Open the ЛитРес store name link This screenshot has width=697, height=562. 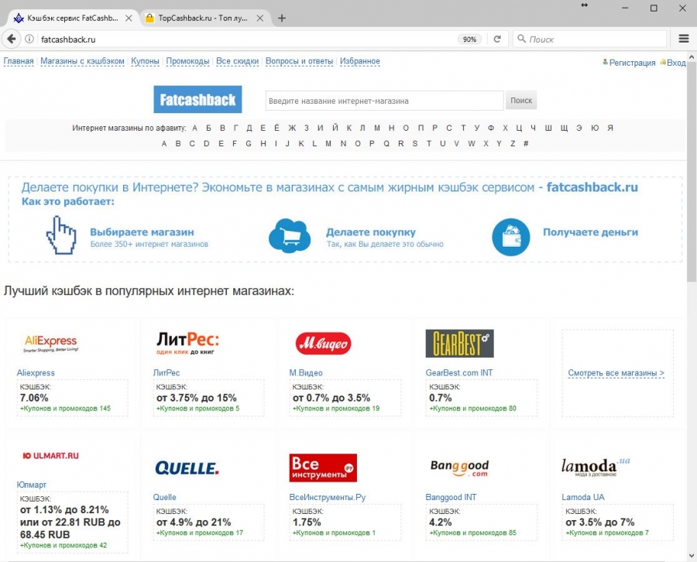pos(167,373)
